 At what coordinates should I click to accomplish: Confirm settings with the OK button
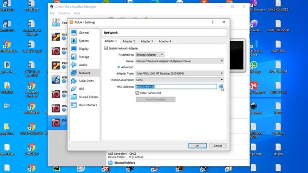[x=197, y=146]
